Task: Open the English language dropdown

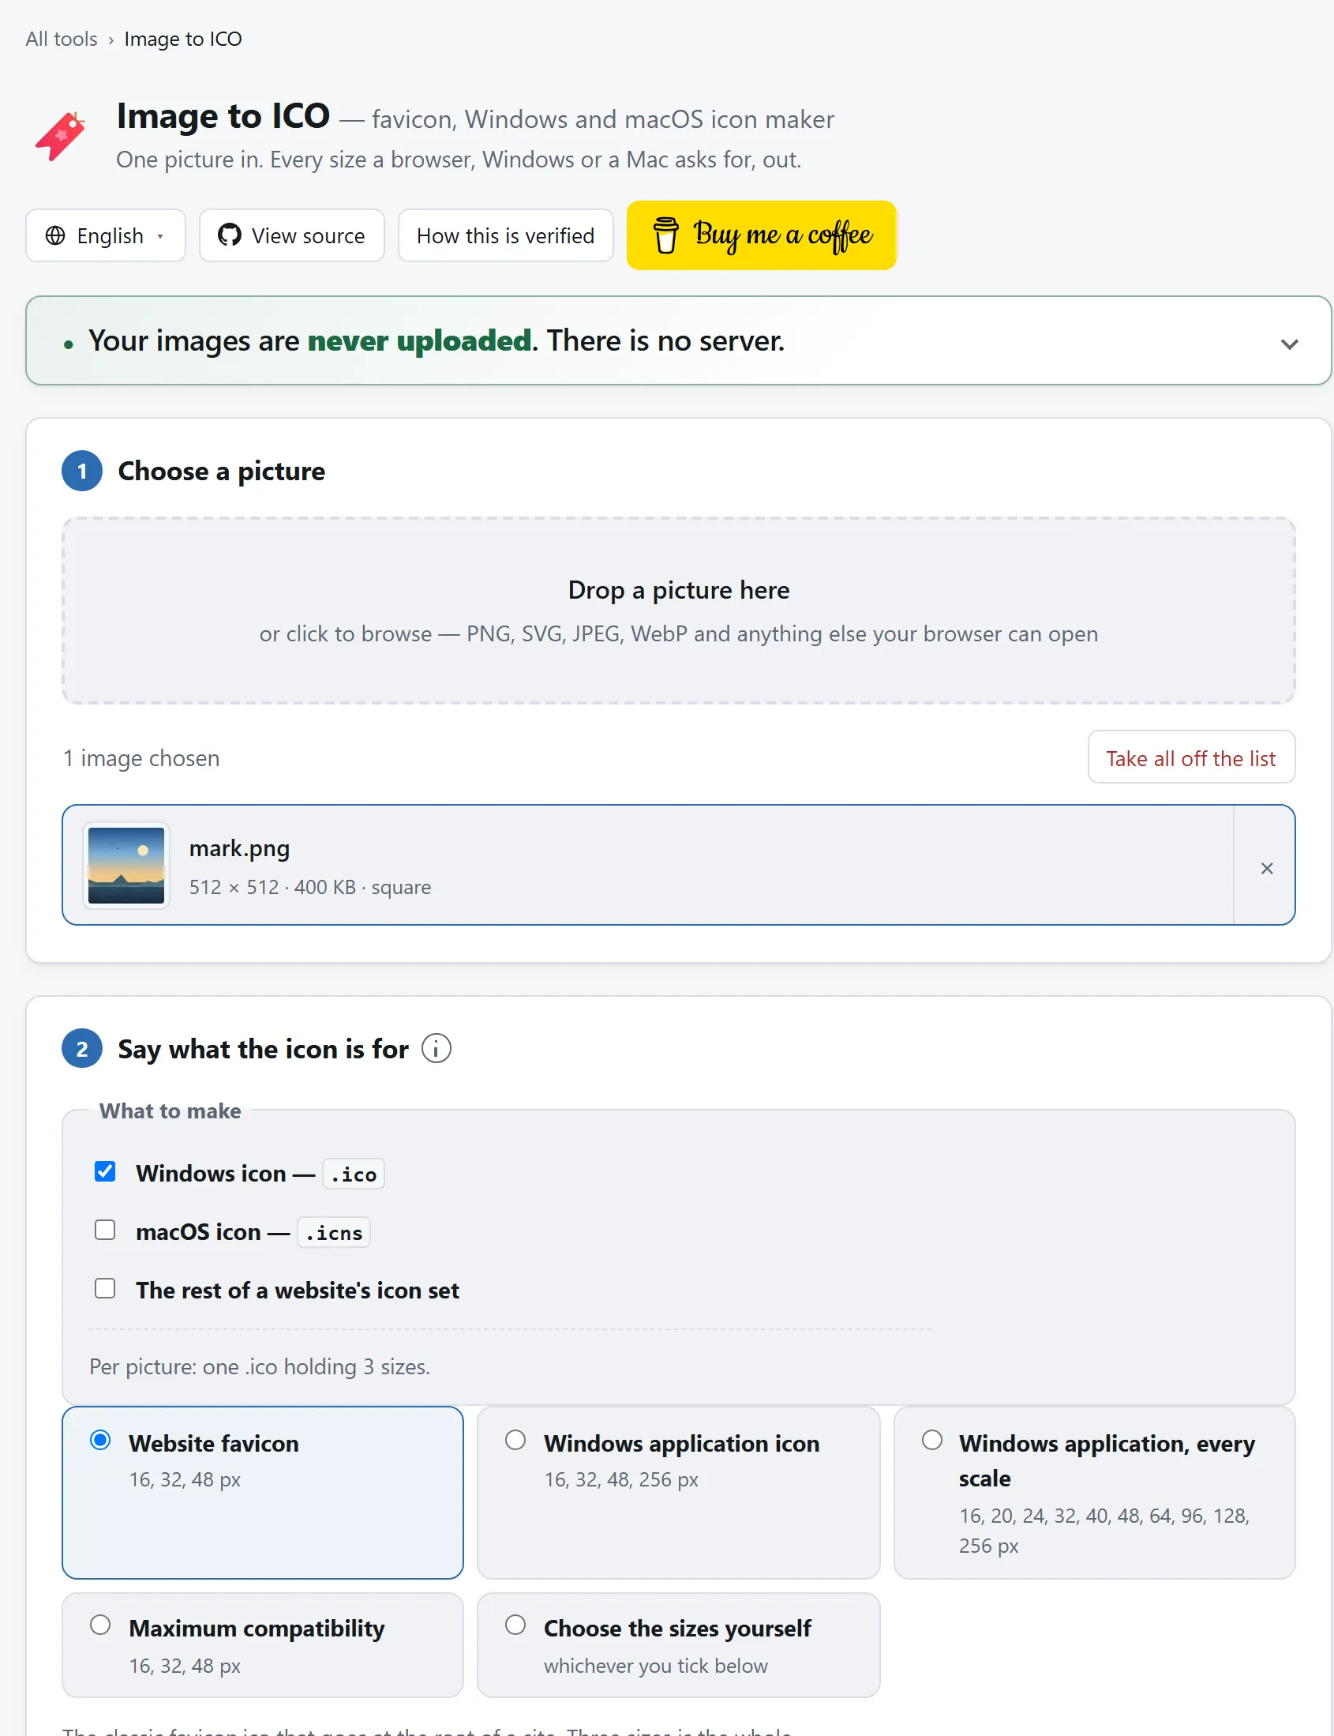Action: [106, 236]
